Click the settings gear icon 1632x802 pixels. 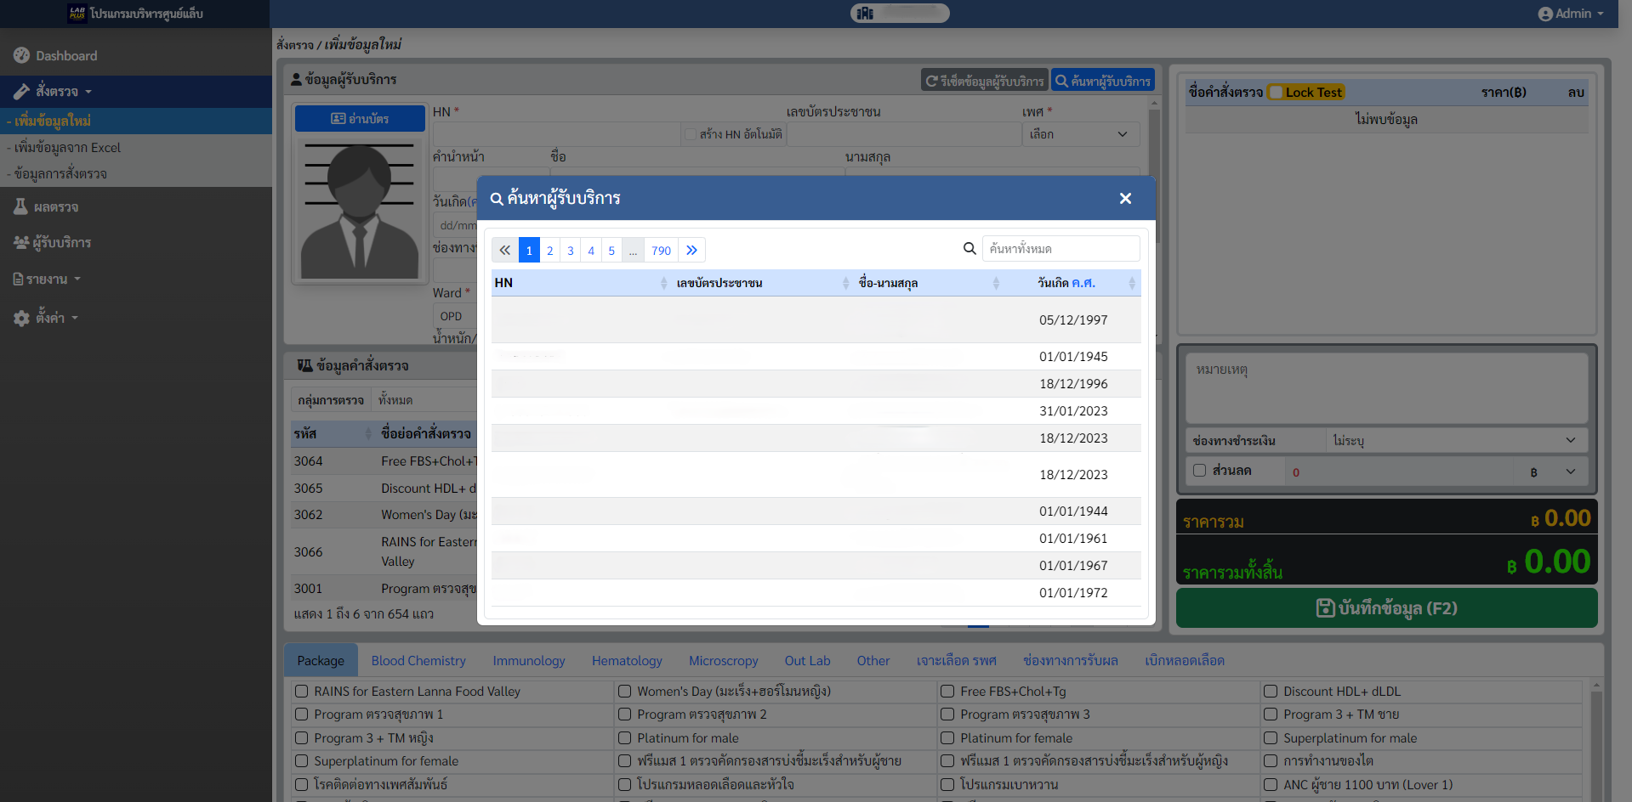tap(21, 318)
